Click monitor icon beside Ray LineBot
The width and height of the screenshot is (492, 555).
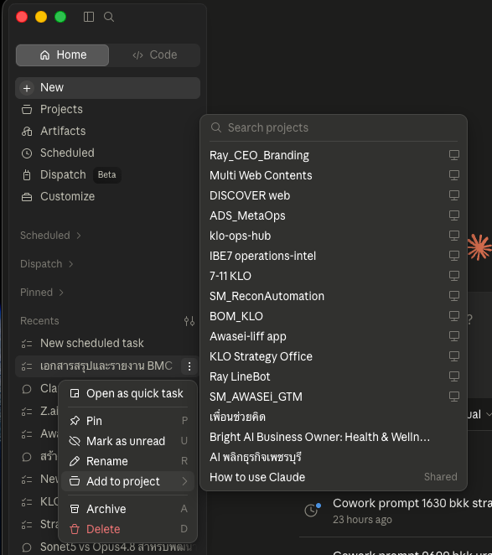pos(454,376)
